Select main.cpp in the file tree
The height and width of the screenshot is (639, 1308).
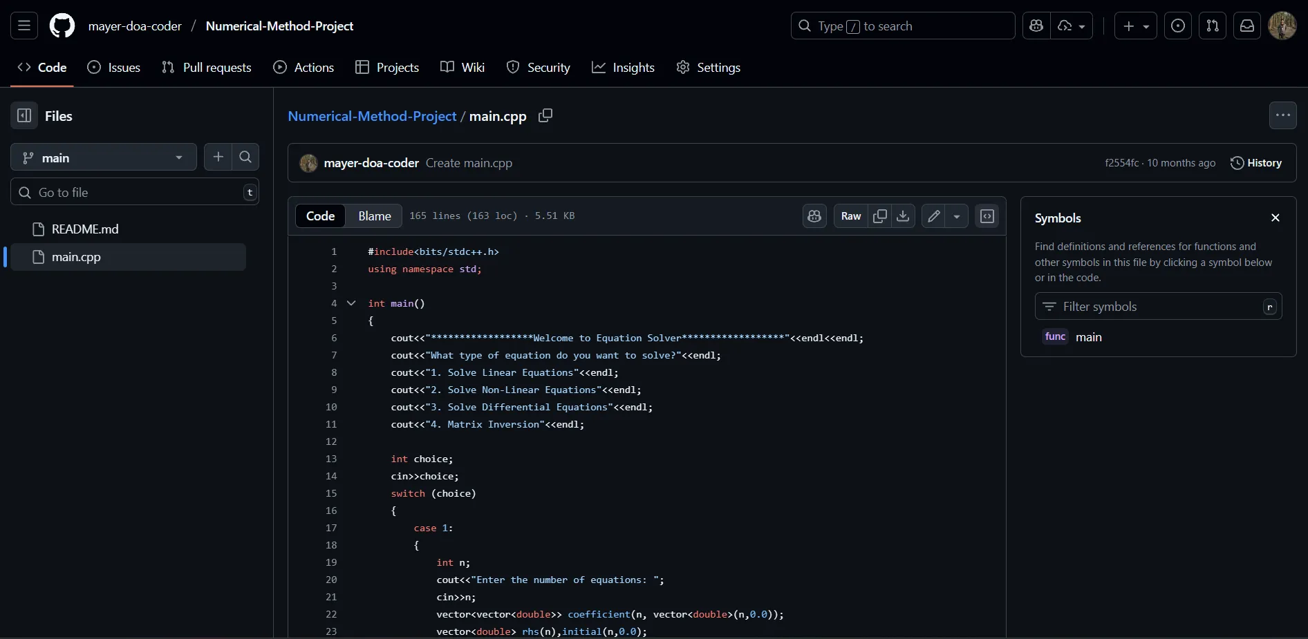tap(129, 257)
